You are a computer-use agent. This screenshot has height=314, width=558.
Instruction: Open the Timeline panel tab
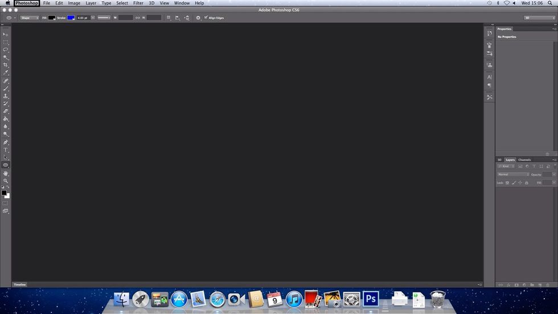(x=20, y=284)
